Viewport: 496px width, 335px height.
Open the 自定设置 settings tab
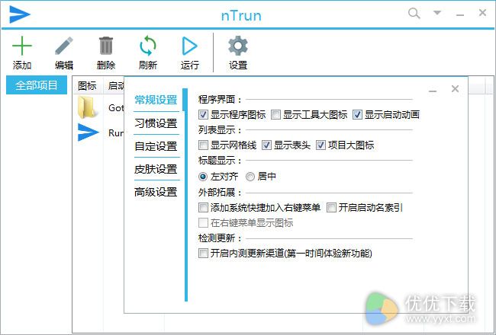[156, 146]
